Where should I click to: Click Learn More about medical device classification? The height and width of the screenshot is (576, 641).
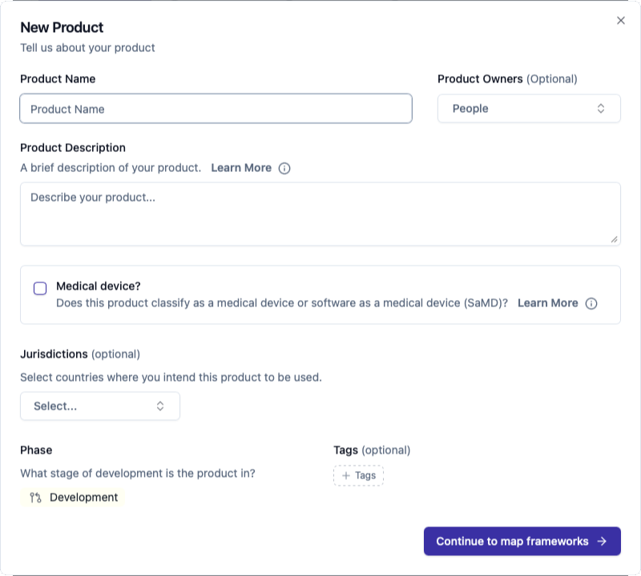coord(548,303)
